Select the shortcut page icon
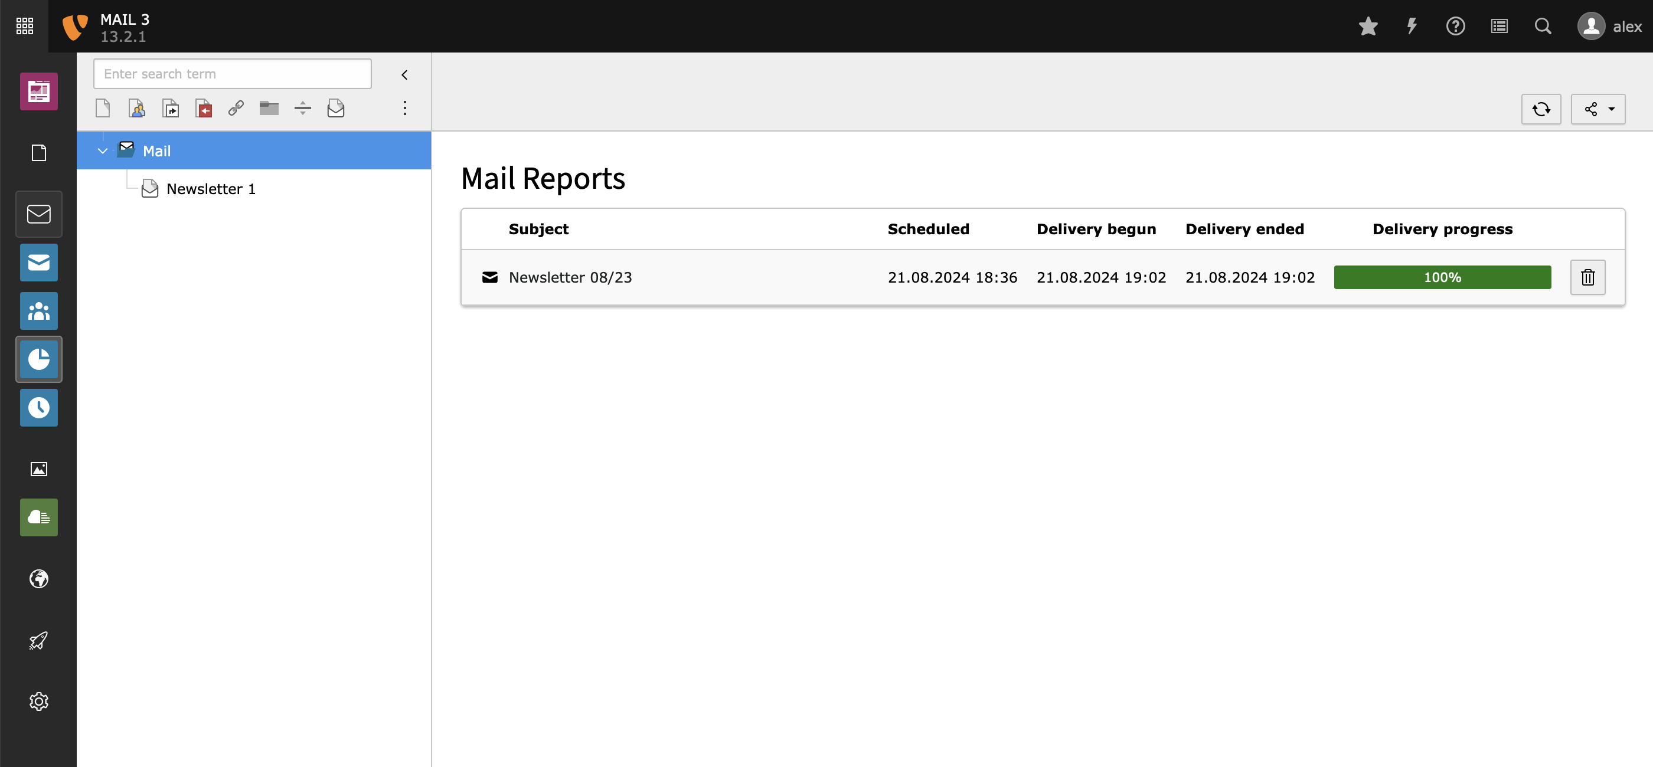Image resolution: width=1653 pixels, height=767 pixels. point(169,109)
